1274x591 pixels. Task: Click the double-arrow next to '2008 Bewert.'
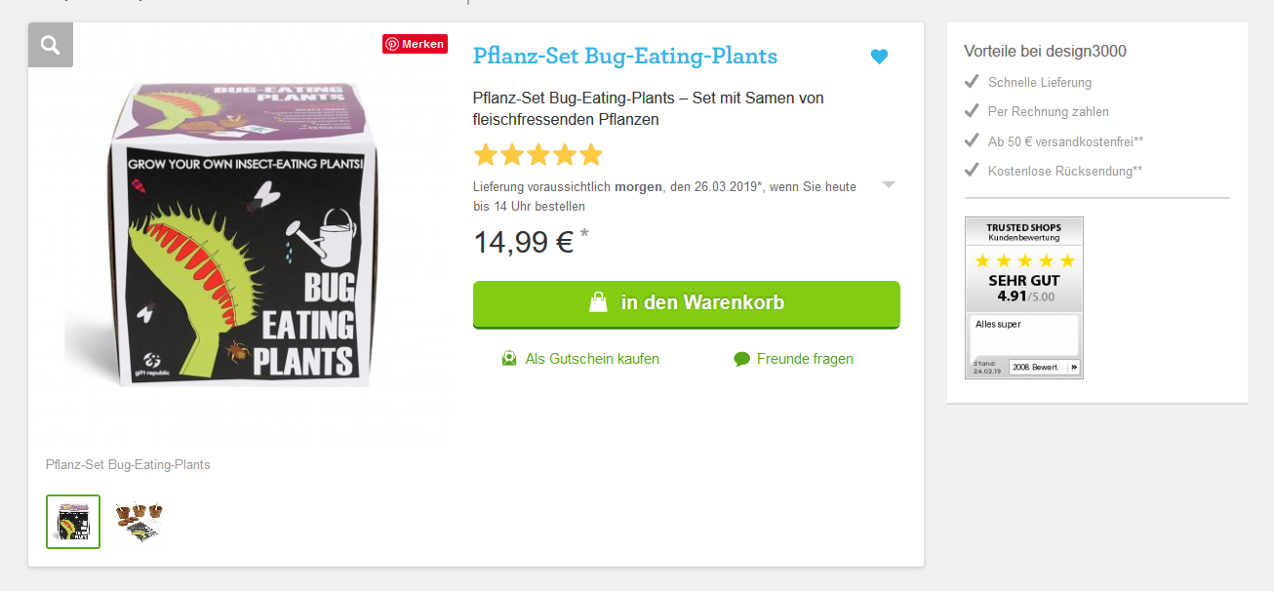(1074, 367)
